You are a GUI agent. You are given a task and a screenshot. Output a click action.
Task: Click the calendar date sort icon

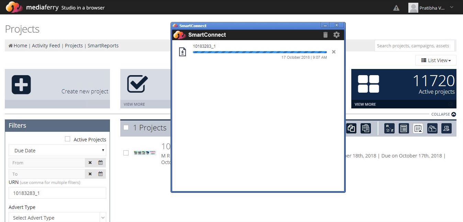pos(418,128)
